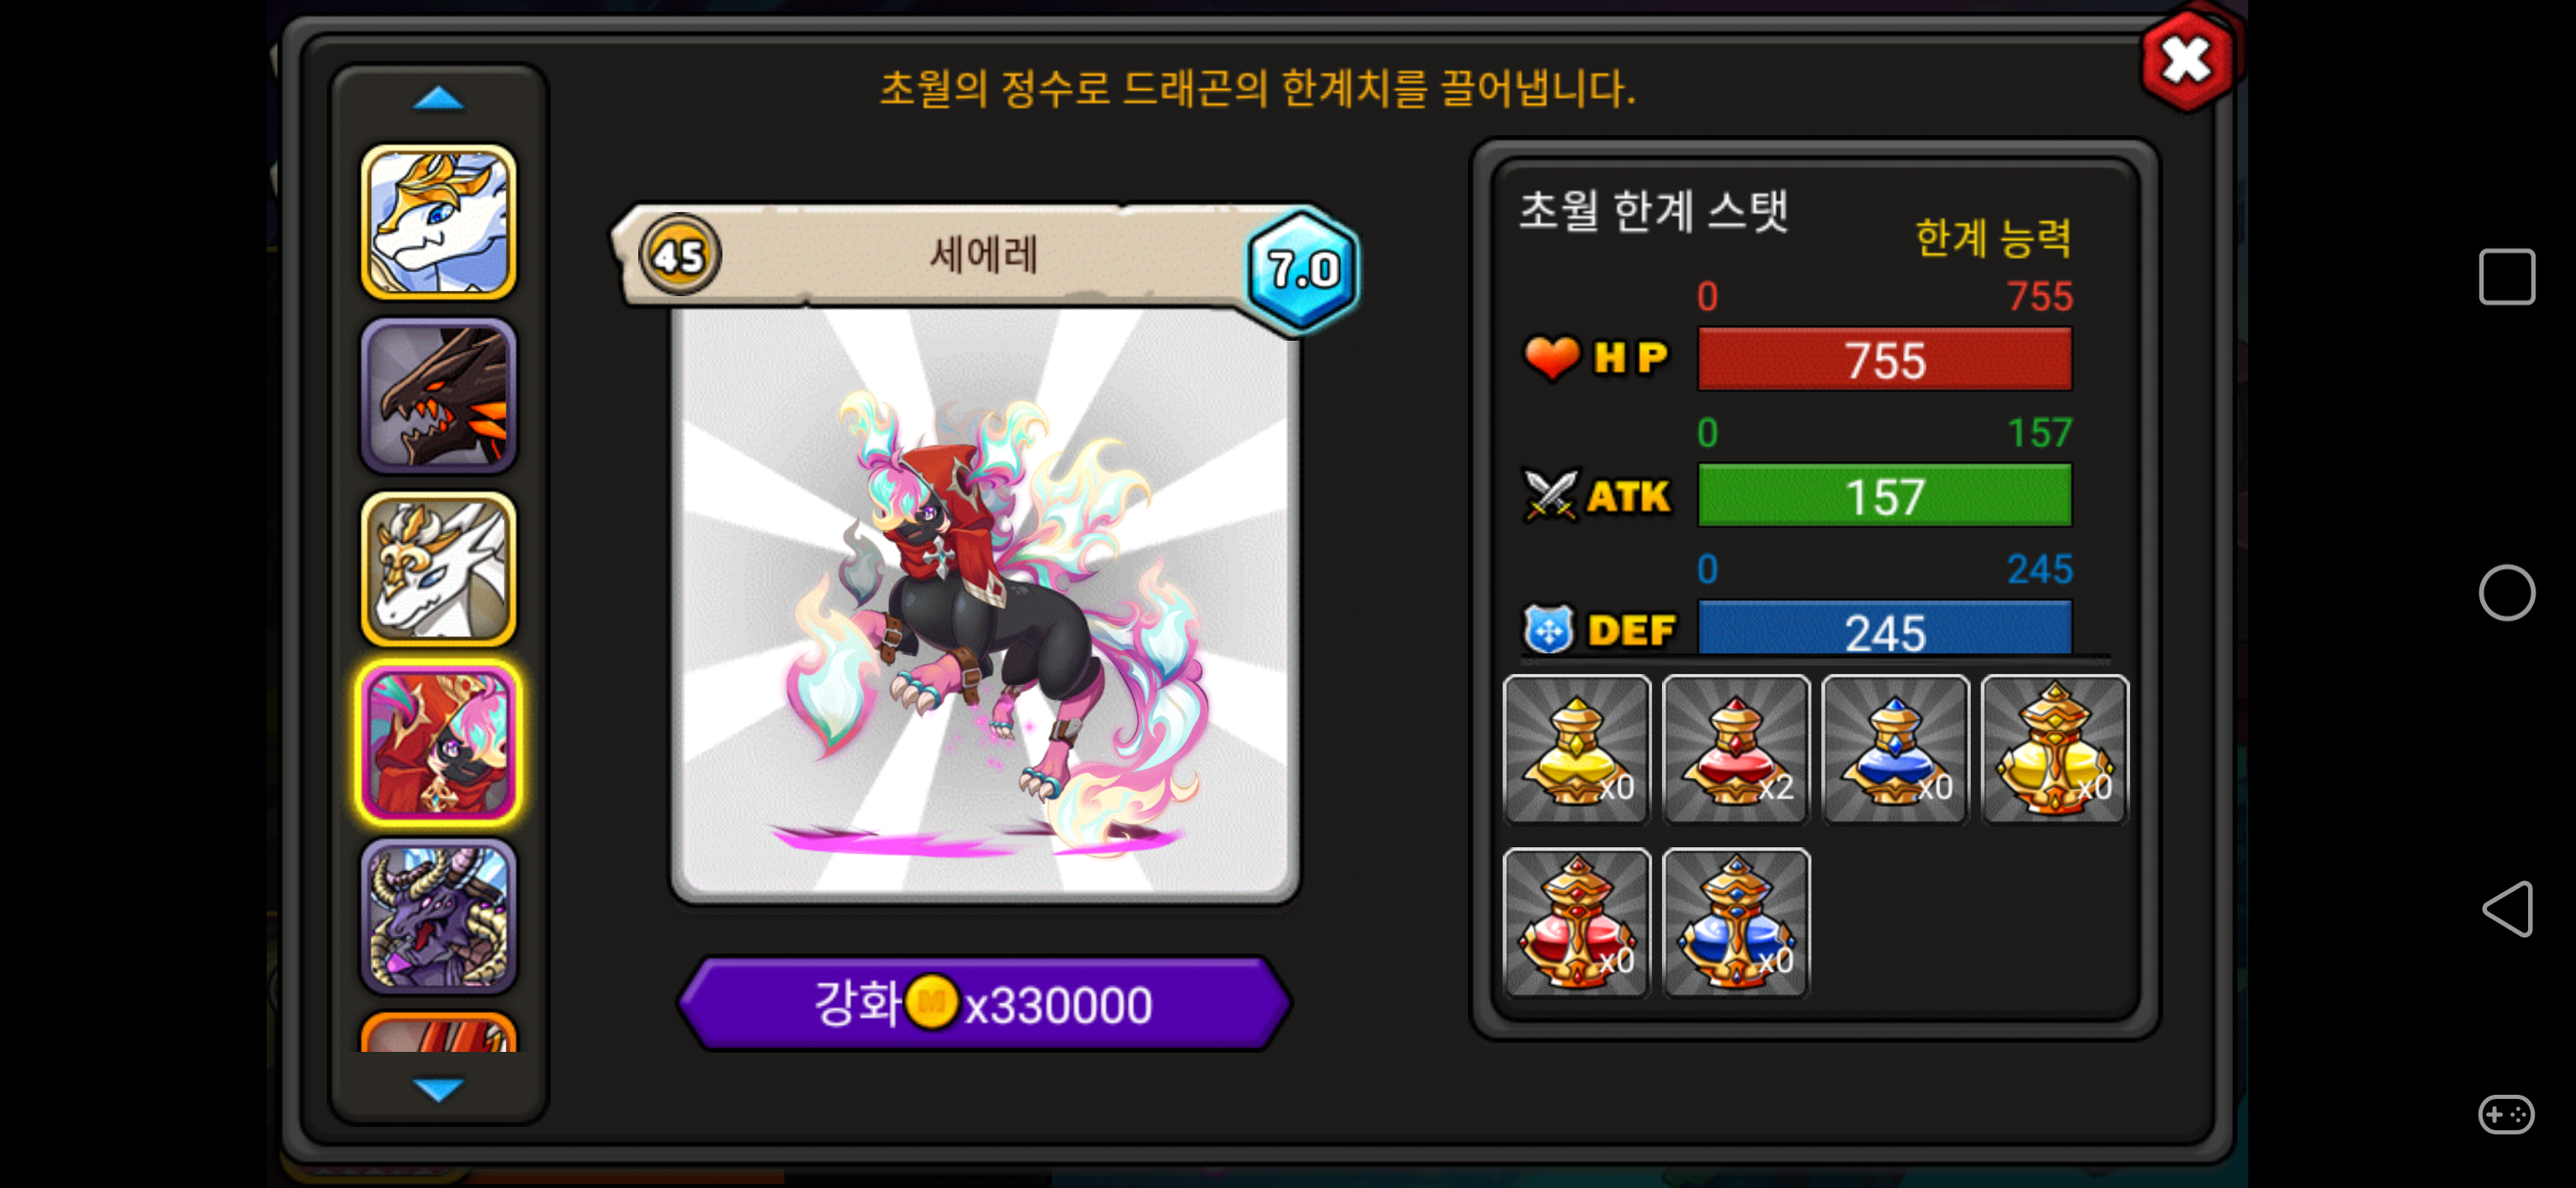Tap the Android back triangle button
2576x1188 pixels.
click(2506, 908)
